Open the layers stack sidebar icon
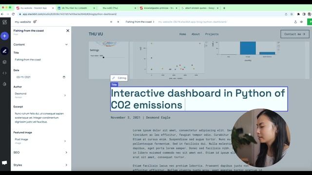 pos(4,62)
